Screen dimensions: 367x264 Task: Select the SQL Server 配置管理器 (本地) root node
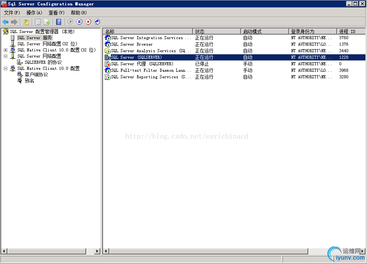(42, 31)
